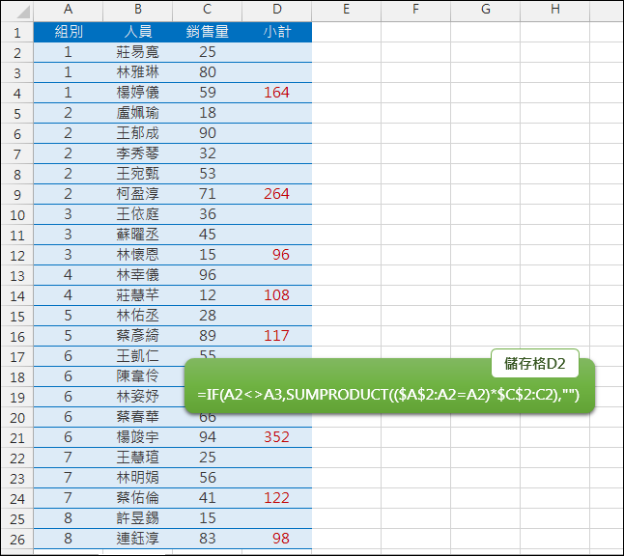Image resolution: width=624 pixels, height=556 pixels.
Task: Click subtotal cell showing 164
Action: (277, 93)
